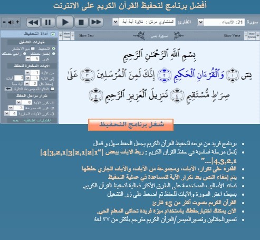
Task: Toggle the مع الاختبار checkbox
Action: click(33, 49)
